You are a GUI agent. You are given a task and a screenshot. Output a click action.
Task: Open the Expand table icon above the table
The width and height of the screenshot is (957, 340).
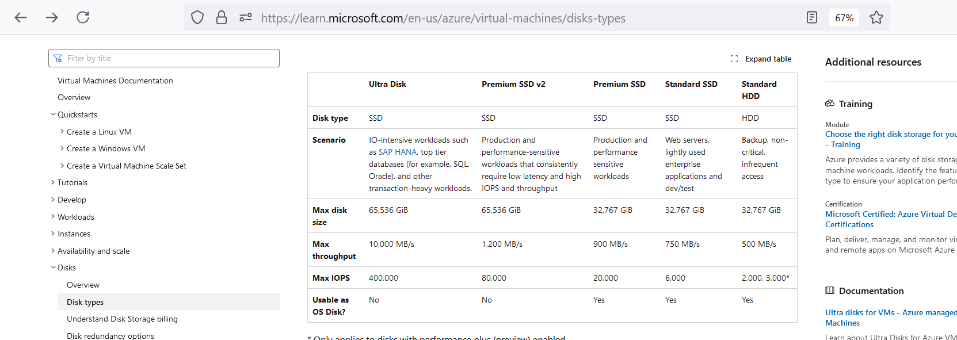tap(734, 58)
